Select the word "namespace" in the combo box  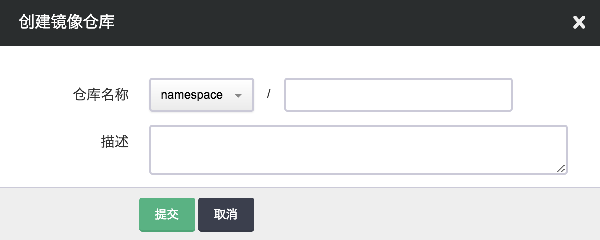pos(191,95)
